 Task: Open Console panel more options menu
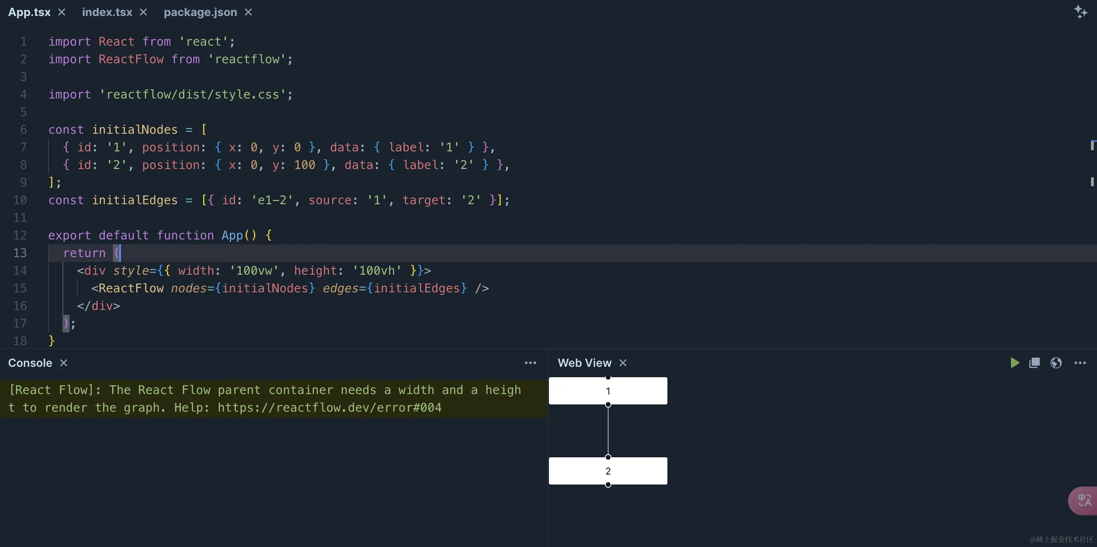(x=530, y=362)
